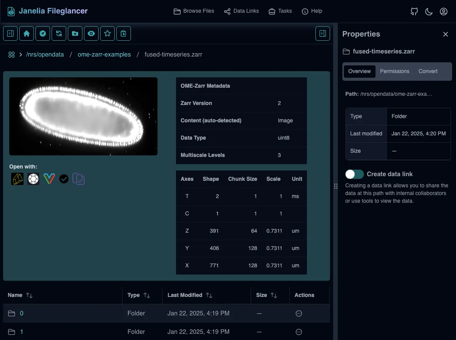Create a new folder
The image size is (456, 340).
[x=75, y=33]
